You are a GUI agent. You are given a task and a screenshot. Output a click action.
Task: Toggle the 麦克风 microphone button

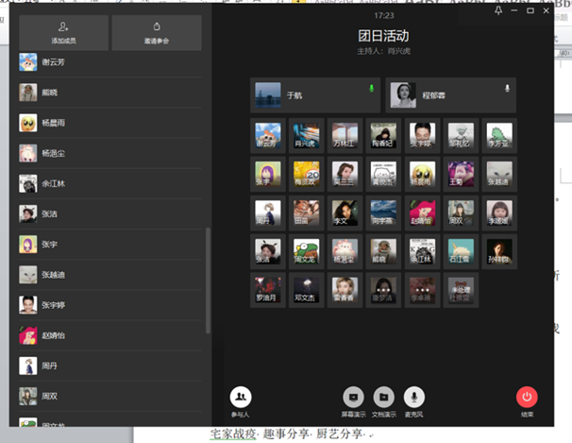coord(414,398)
